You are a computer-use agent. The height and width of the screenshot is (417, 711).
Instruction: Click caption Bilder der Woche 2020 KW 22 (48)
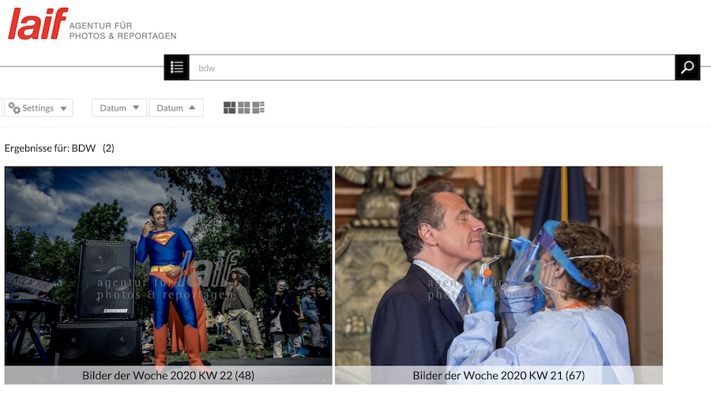[168, 375]
